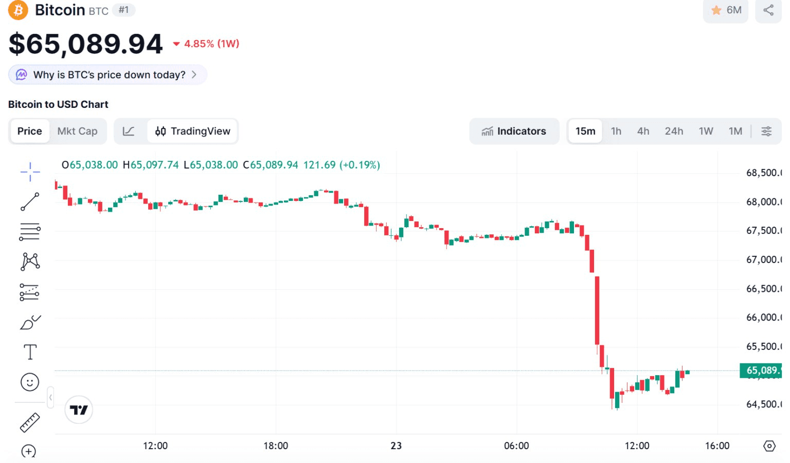
Task: Open chart settings sliders menu
Action: tap(766, 131)
